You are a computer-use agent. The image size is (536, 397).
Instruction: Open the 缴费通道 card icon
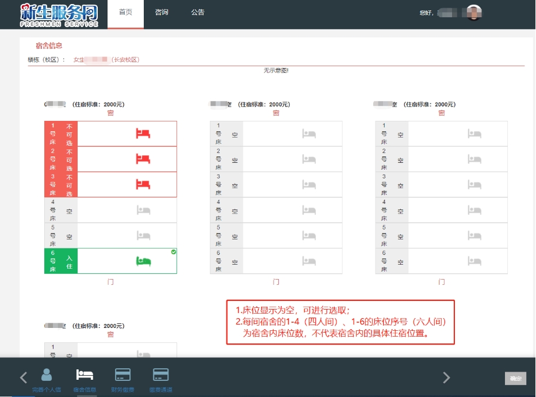[160, 375]
